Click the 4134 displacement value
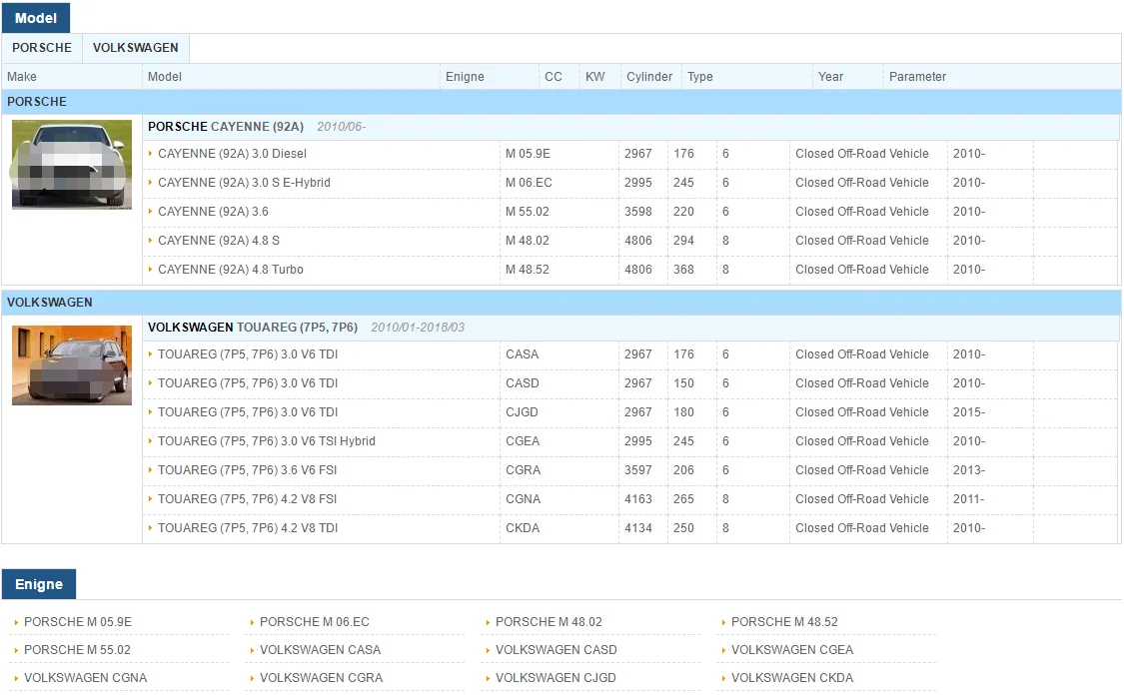The height and width of the screenshot is (696, 1124). [x=638, y=528]
